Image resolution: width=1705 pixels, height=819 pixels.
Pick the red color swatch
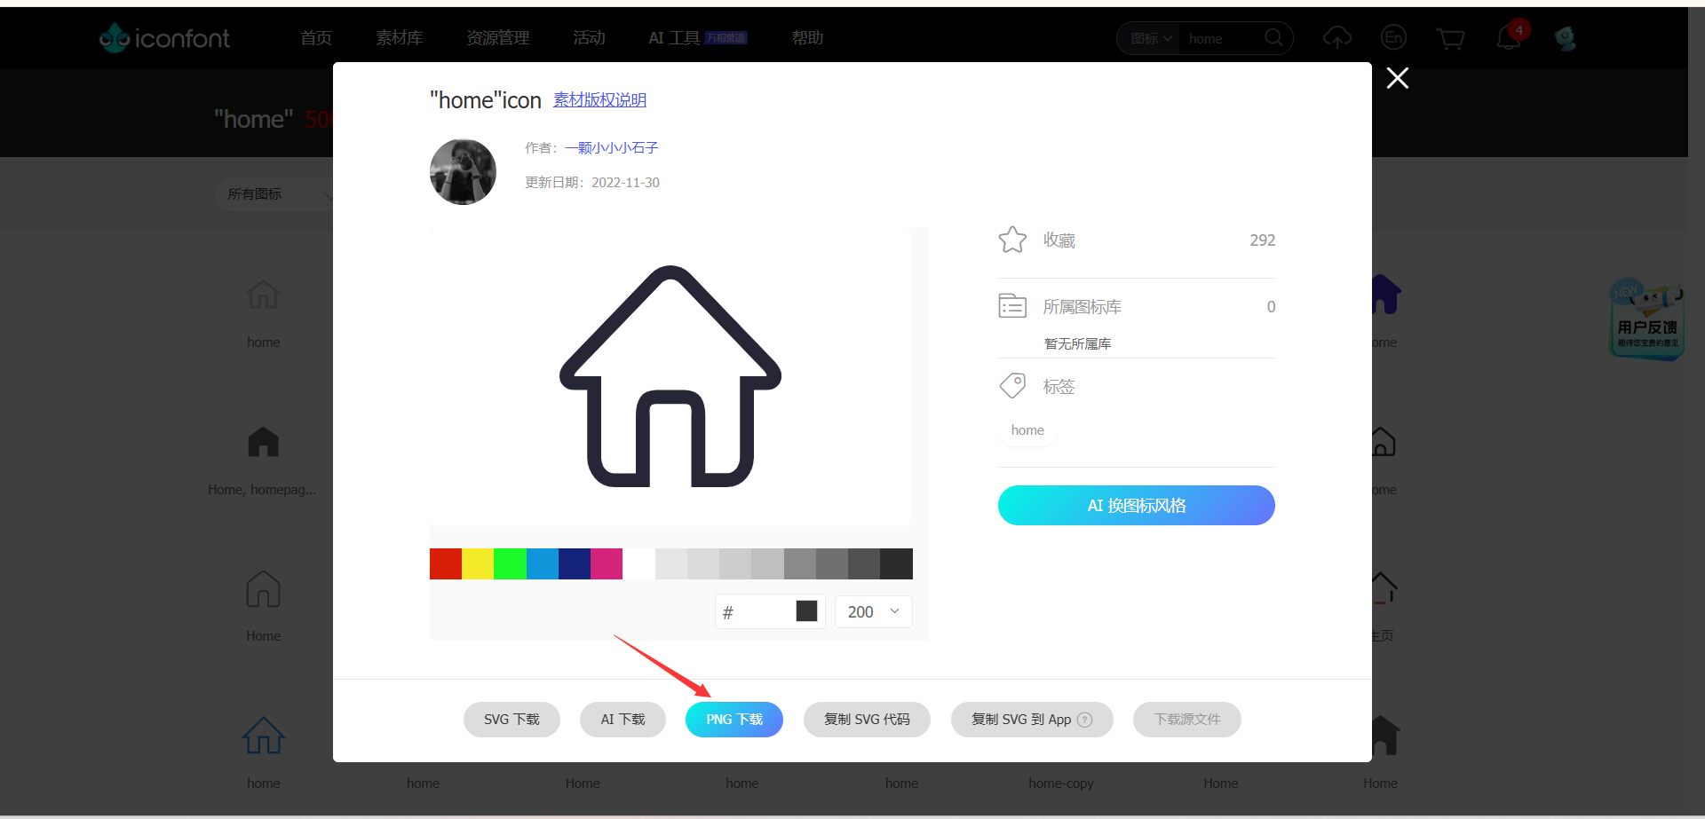(446, 563)
